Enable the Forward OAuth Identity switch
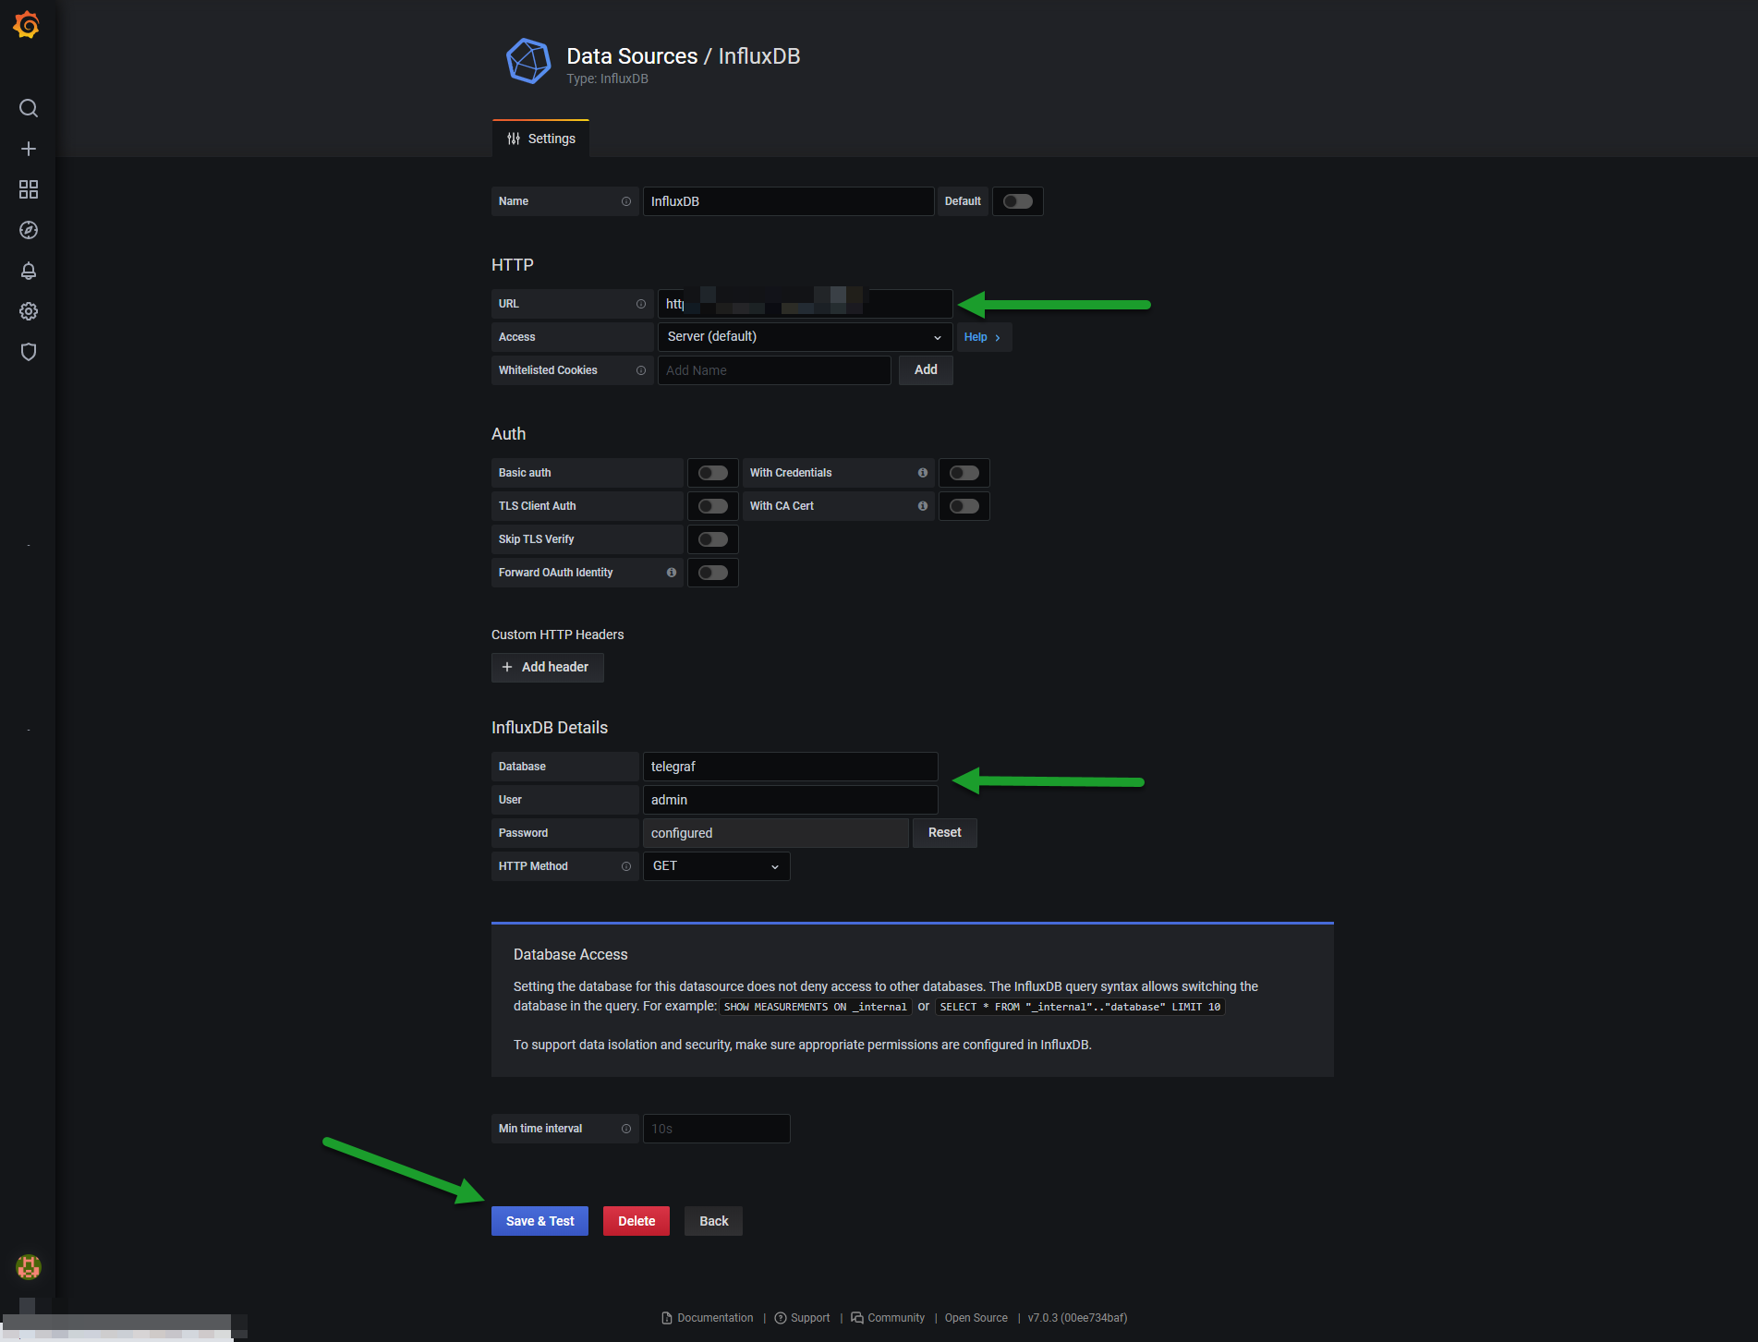The image size is (1758, 1342). click(x=713, y=573)
